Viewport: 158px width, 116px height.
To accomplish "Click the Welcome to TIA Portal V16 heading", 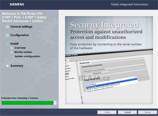I will [22, 14].
